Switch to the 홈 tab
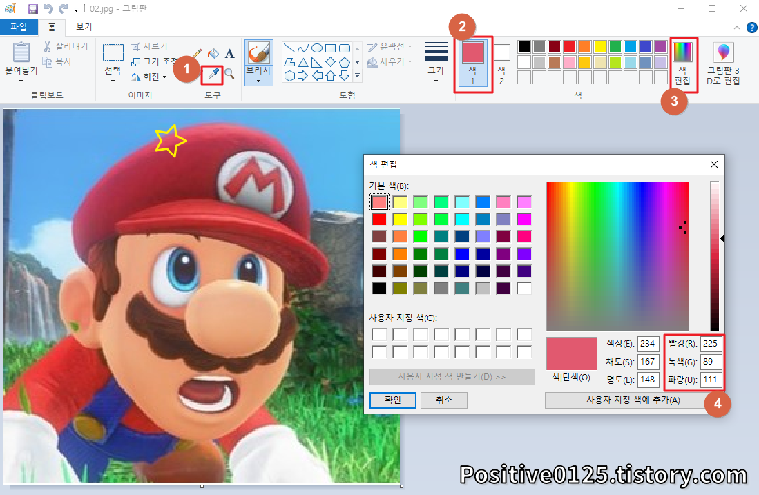Screen dimensions: 759x495 pos(51,27)
